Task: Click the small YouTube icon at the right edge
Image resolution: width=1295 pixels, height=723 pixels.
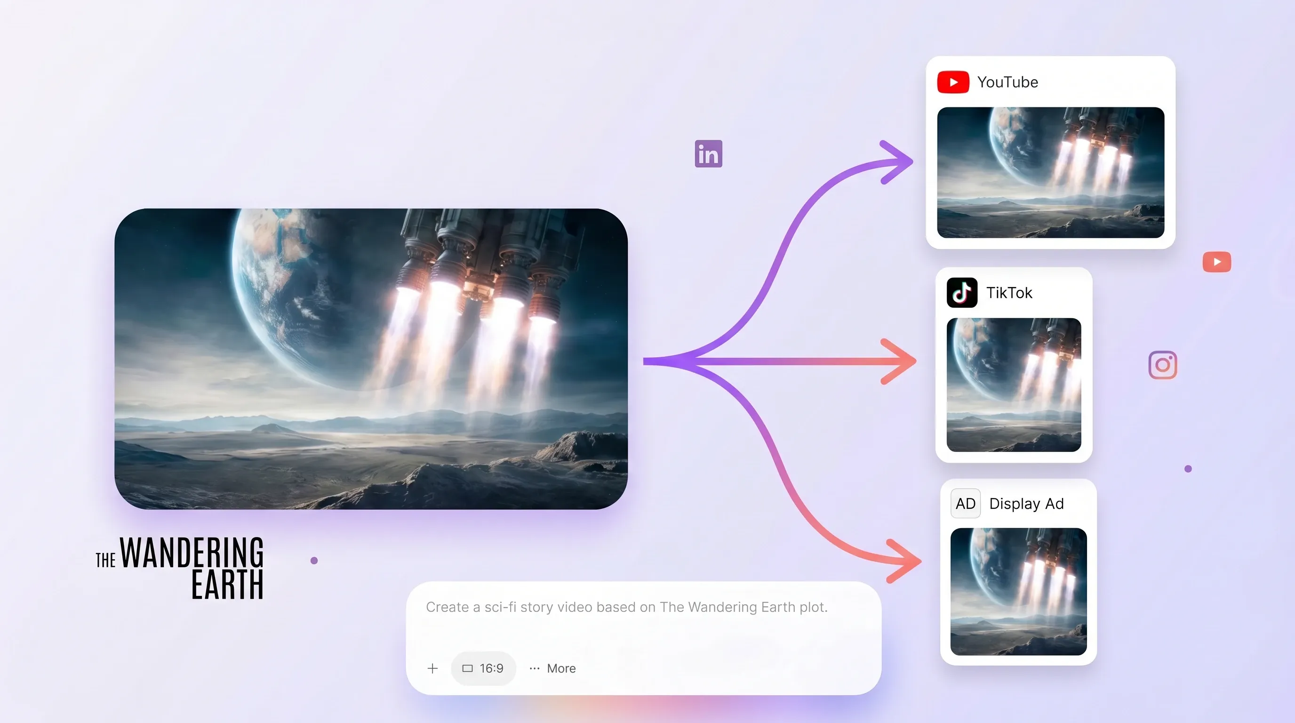Action: coord(1216,261)
